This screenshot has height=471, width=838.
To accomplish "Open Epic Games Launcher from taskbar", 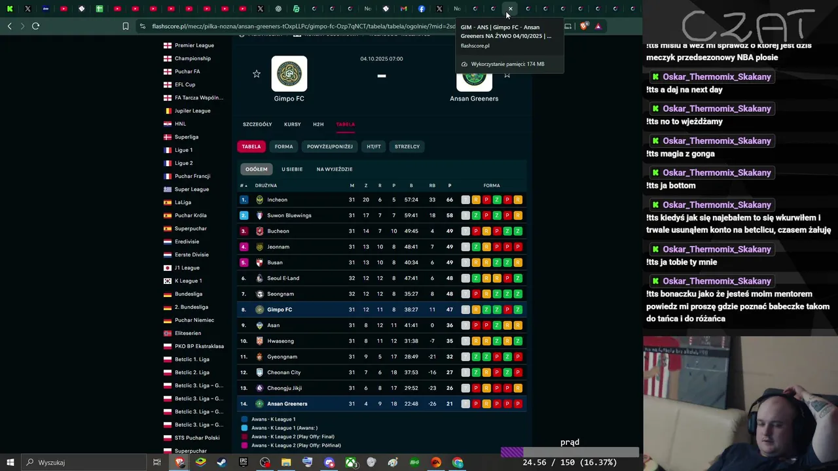I will pyautogui.click(x=244, y=462).
